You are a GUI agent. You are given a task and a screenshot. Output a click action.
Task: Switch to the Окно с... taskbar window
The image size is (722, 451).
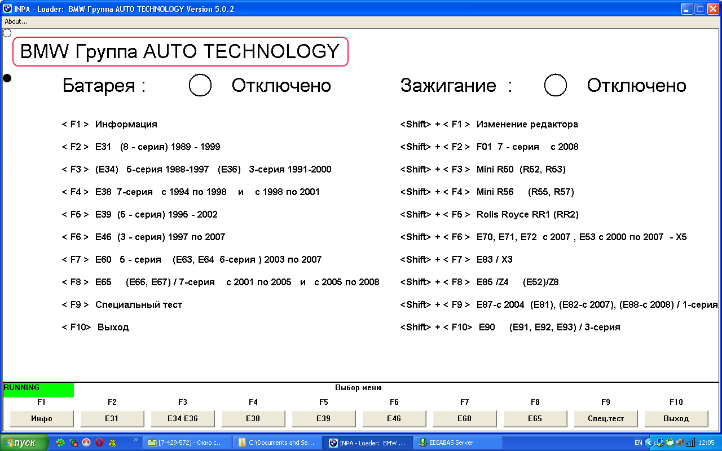pos(187,443)
